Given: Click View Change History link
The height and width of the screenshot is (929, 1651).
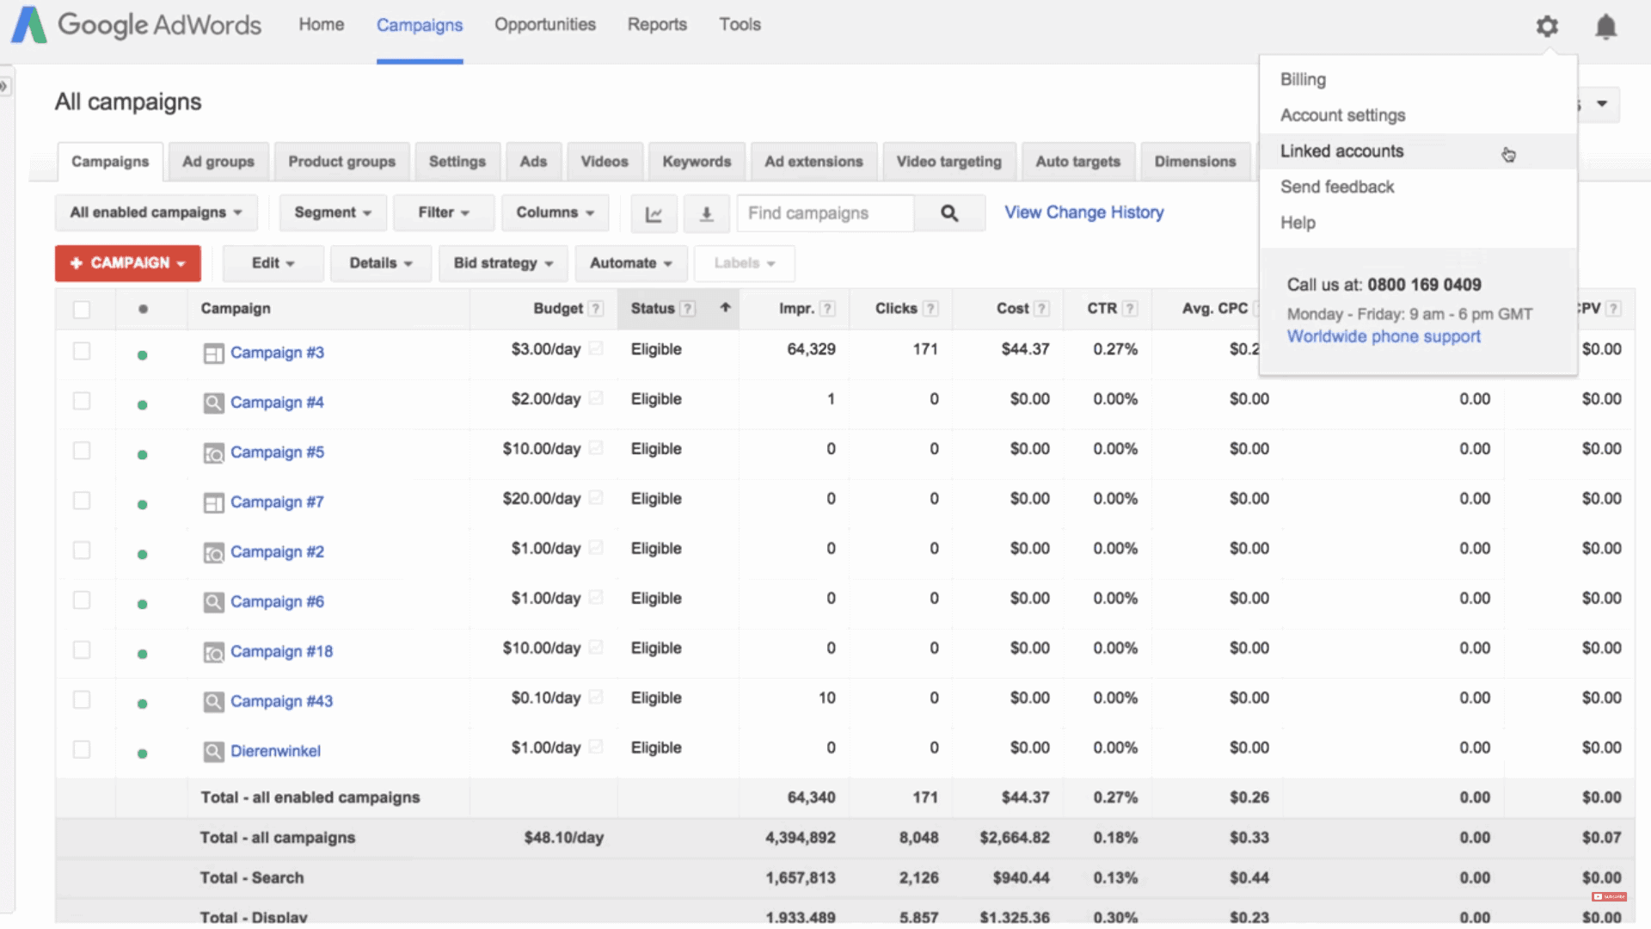Looking at the screenshot, I should coord(1084,212).
